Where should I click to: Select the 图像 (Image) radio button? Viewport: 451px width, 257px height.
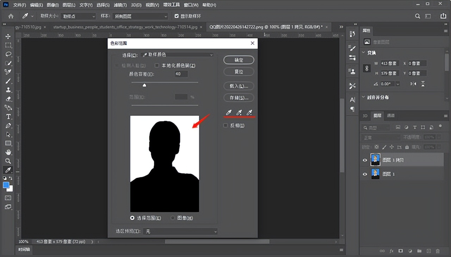(x=173, y=218)
